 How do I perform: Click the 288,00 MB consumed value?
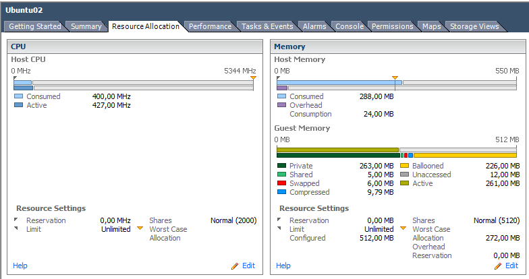[377, 96]
